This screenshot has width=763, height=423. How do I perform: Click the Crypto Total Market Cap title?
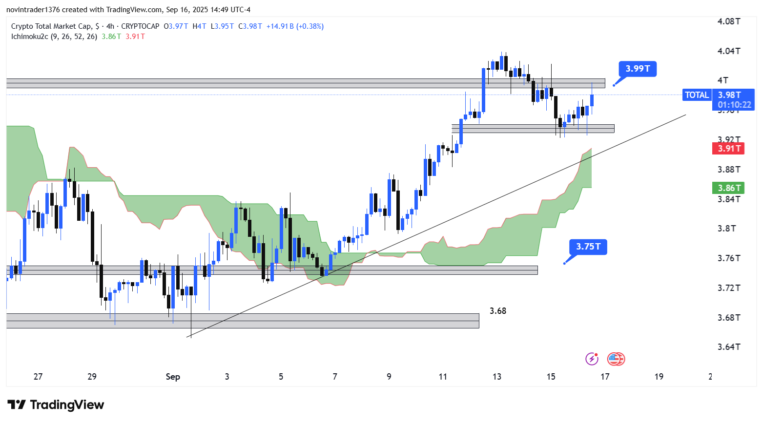tap(51, 26)
